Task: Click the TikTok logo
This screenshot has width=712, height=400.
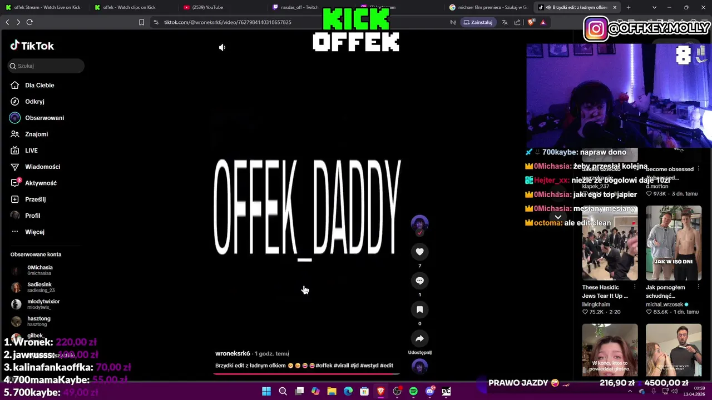Action: [32, 46]
